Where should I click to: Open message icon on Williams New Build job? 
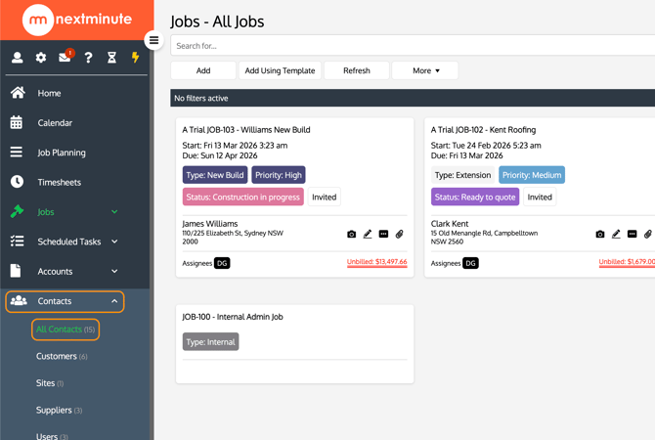point(383,235)
